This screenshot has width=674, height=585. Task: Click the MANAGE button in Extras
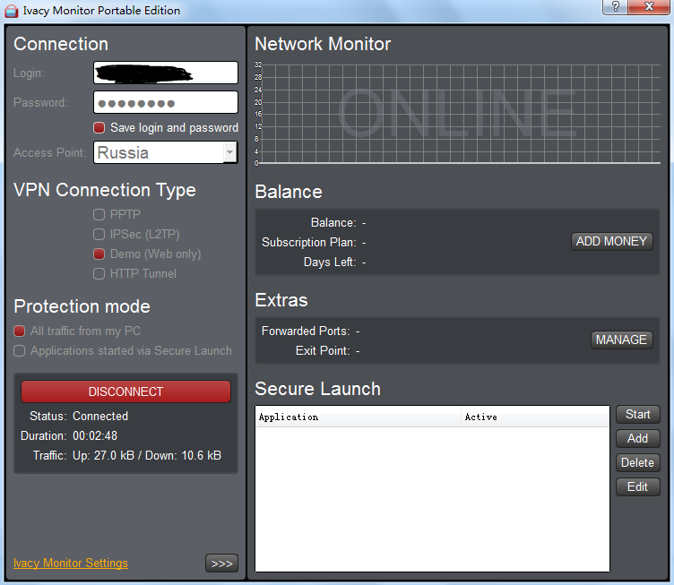click(x=621, y=340)
